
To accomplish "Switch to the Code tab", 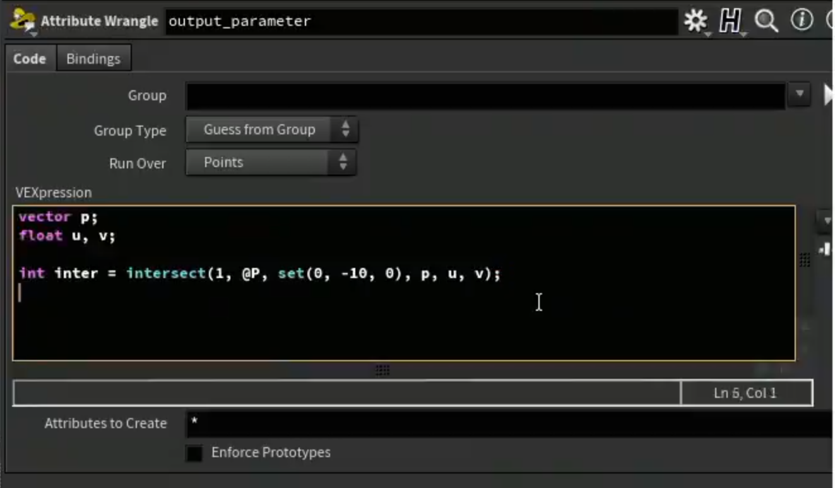I will point(30,59).
